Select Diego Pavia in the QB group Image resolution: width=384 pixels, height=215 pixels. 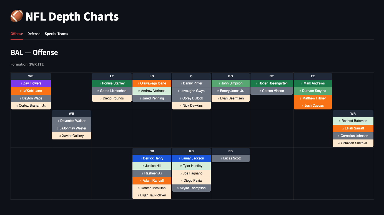[191, 181]
